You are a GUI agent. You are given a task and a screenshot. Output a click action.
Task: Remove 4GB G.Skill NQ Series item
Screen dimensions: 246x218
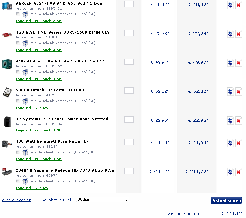pos(239,34)
